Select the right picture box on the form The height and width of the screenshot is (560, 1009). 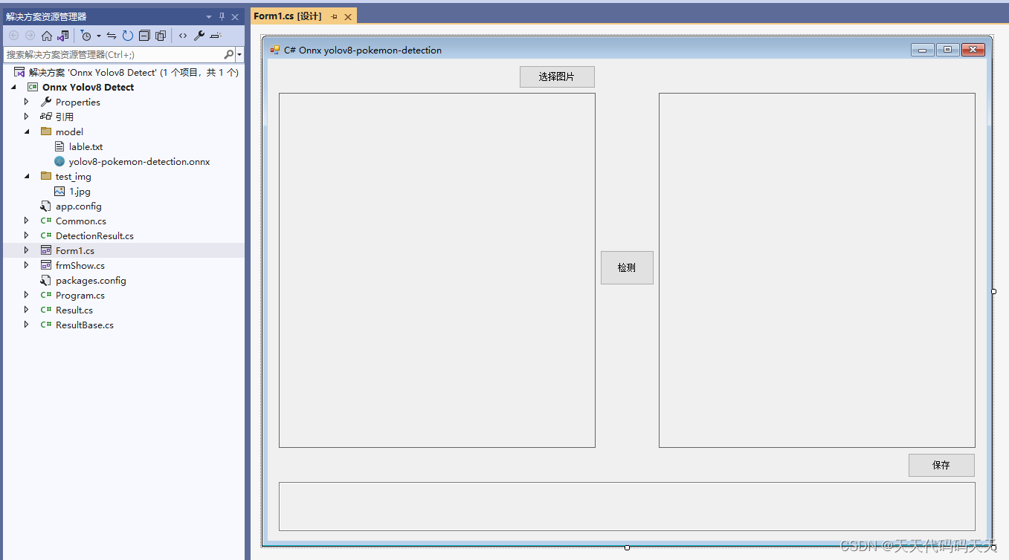pos(817,270)
